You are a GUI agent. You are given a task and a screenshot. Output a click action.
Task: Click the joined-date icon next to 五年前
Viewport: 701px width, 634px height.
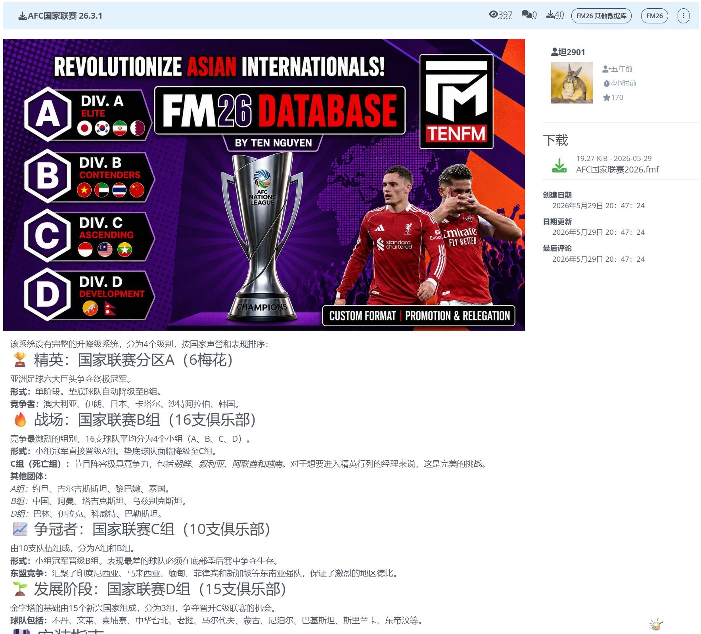coord(606,69)
